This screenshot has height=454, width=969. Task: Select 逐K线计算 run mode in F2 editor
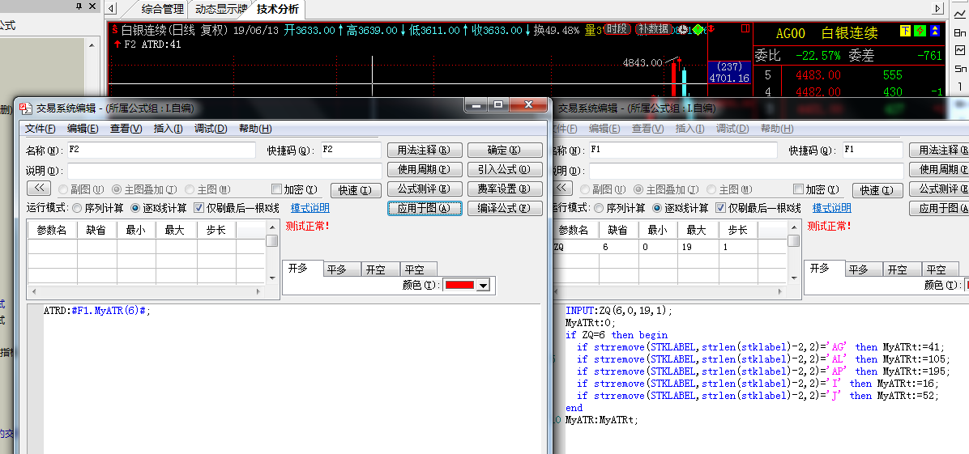[135, 208]
